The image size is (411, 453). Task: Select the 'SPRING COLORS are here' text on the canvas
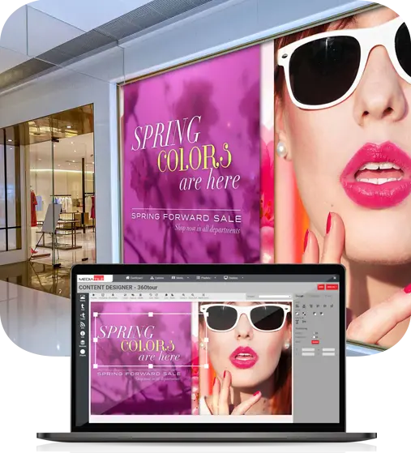(139, 344)
